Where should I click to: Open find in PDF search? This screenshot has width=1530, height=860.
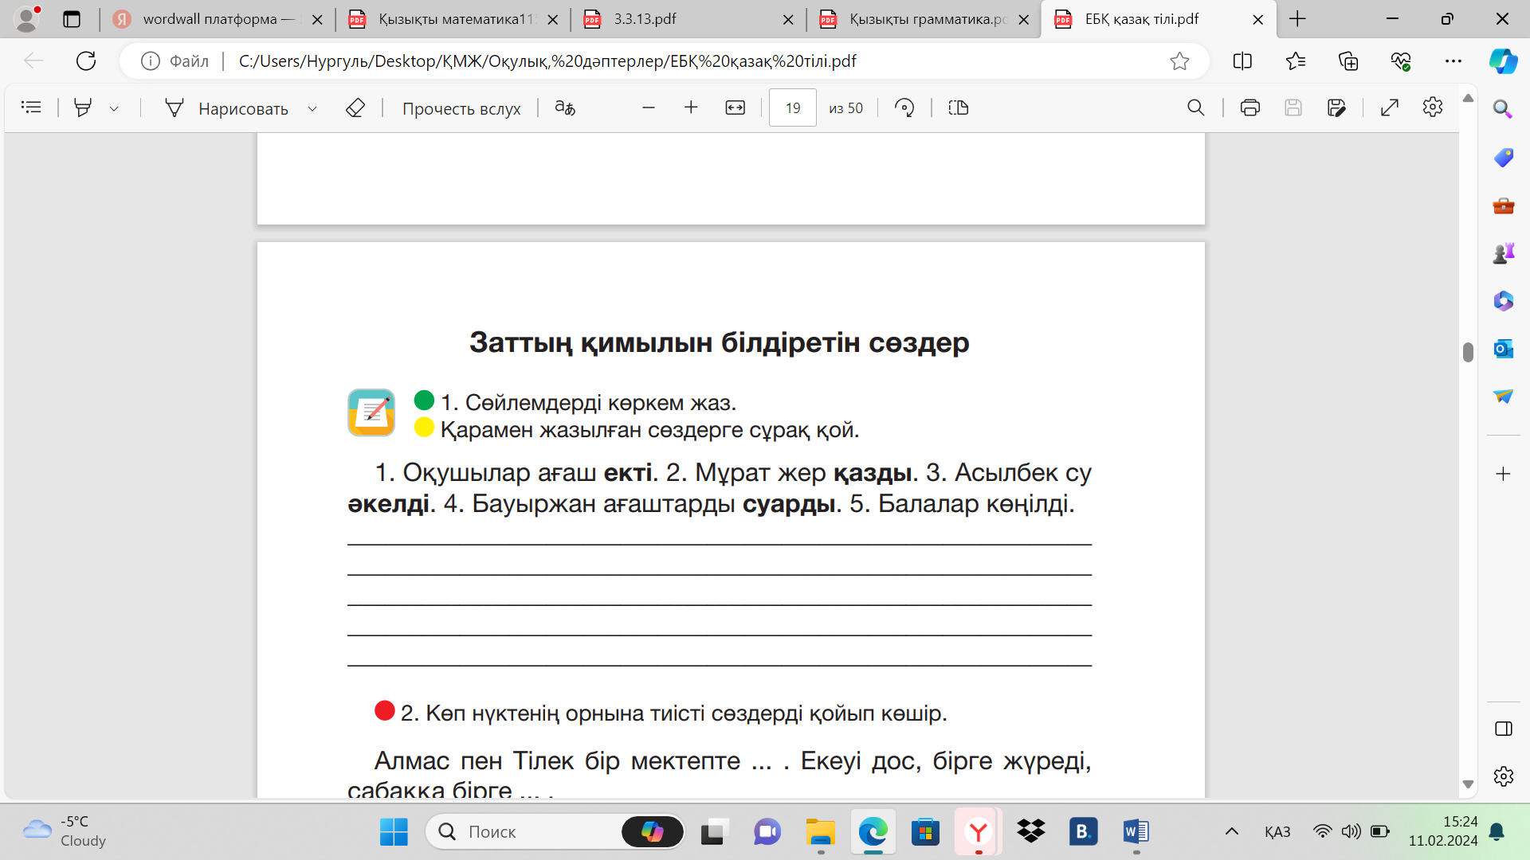1195,107
